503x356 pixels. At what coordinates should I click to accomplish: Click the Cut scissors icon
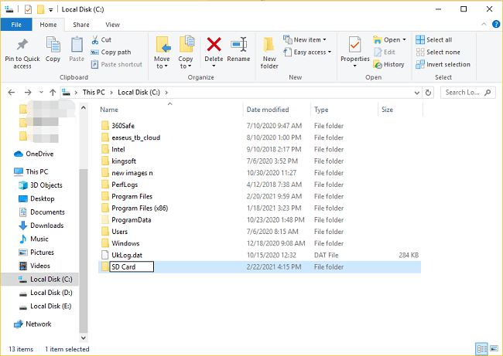pyautogui.click(x=95, y=39)
